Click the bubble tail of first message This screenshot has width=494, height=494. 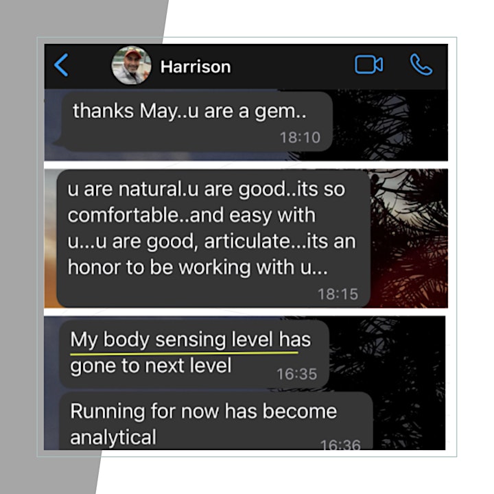(58, 143)
